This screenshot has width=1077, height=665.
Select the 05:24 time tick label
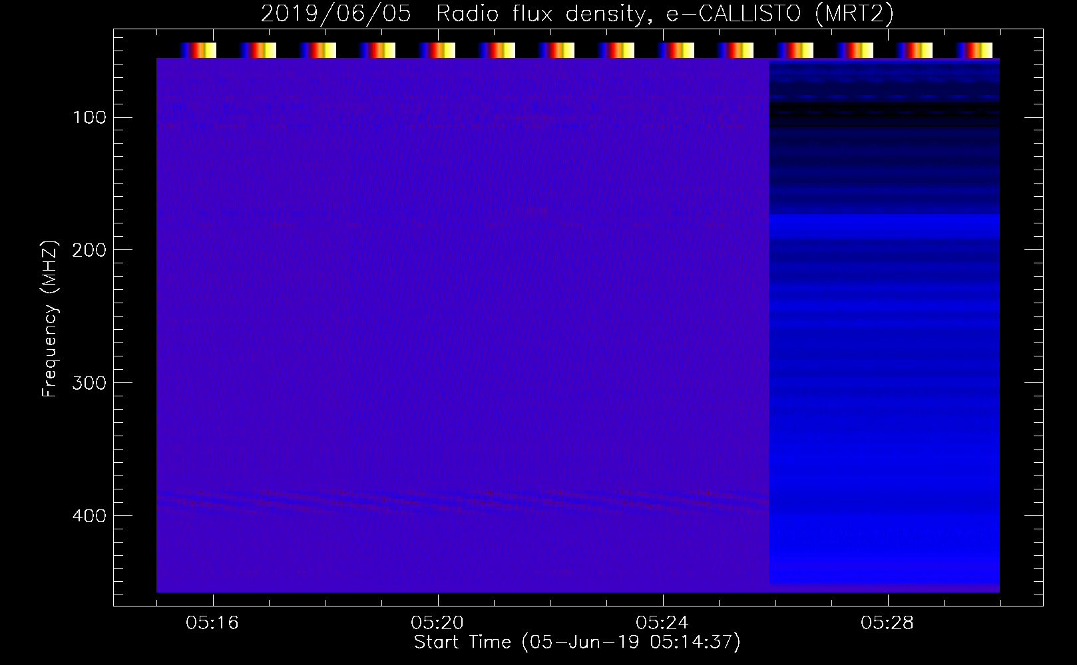pyautogui.click(x=662, y=623)
